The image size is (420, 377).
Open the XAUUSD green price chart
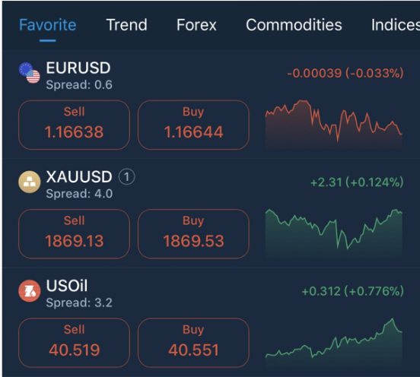coord(334,233)
